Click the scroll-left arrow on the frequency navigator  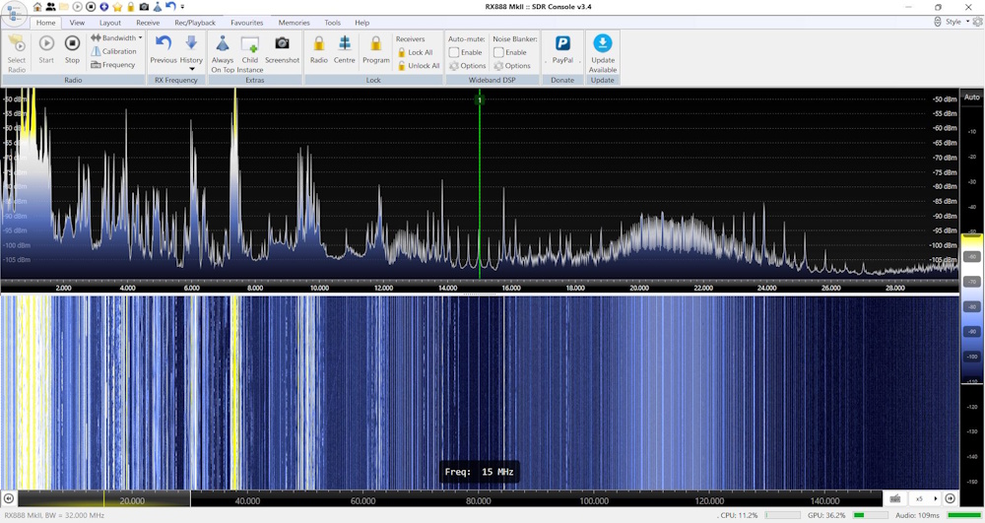point(9,498)
